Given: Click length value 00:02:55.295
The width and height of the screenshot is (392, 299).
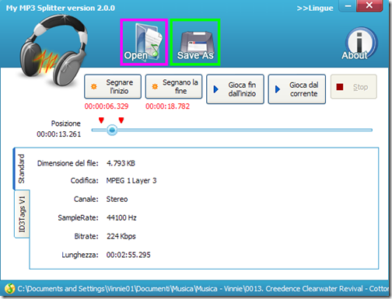Looking at the screenshot, I should pyautogui.click(x=128, y=255).
